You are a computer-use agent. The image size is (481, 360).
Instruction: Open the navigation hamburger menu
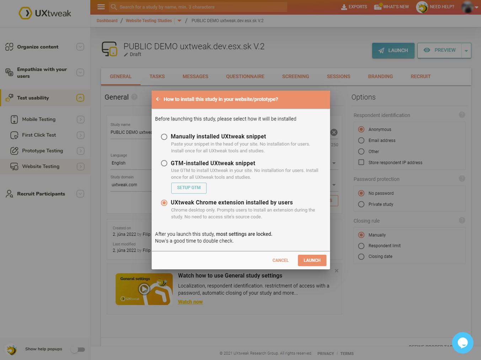[101, 6]
